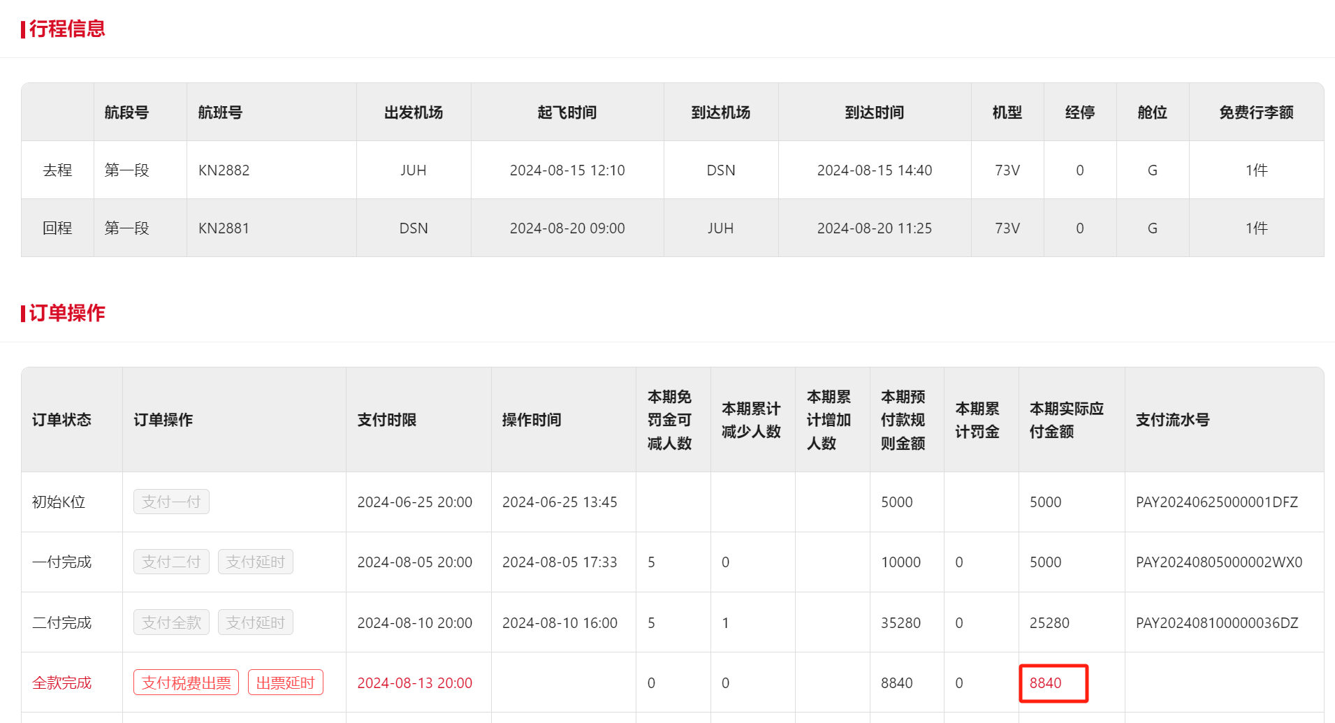This screenshot has width=1335, height=723.
Task: Click the 订单操作 section heading
Action: click(66, 313)
